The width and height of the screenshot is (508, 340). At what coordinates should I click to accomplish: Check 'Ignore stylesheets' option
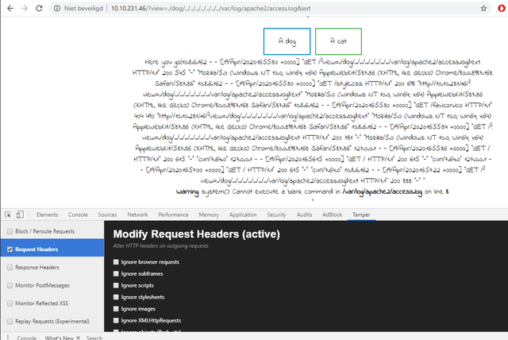point(116,297)
